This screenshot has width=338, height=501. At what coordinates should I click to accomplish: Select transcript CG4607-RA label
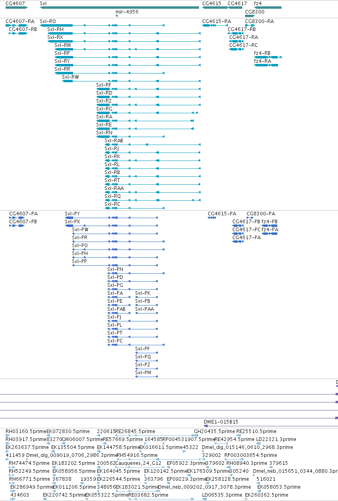point(20,21)
